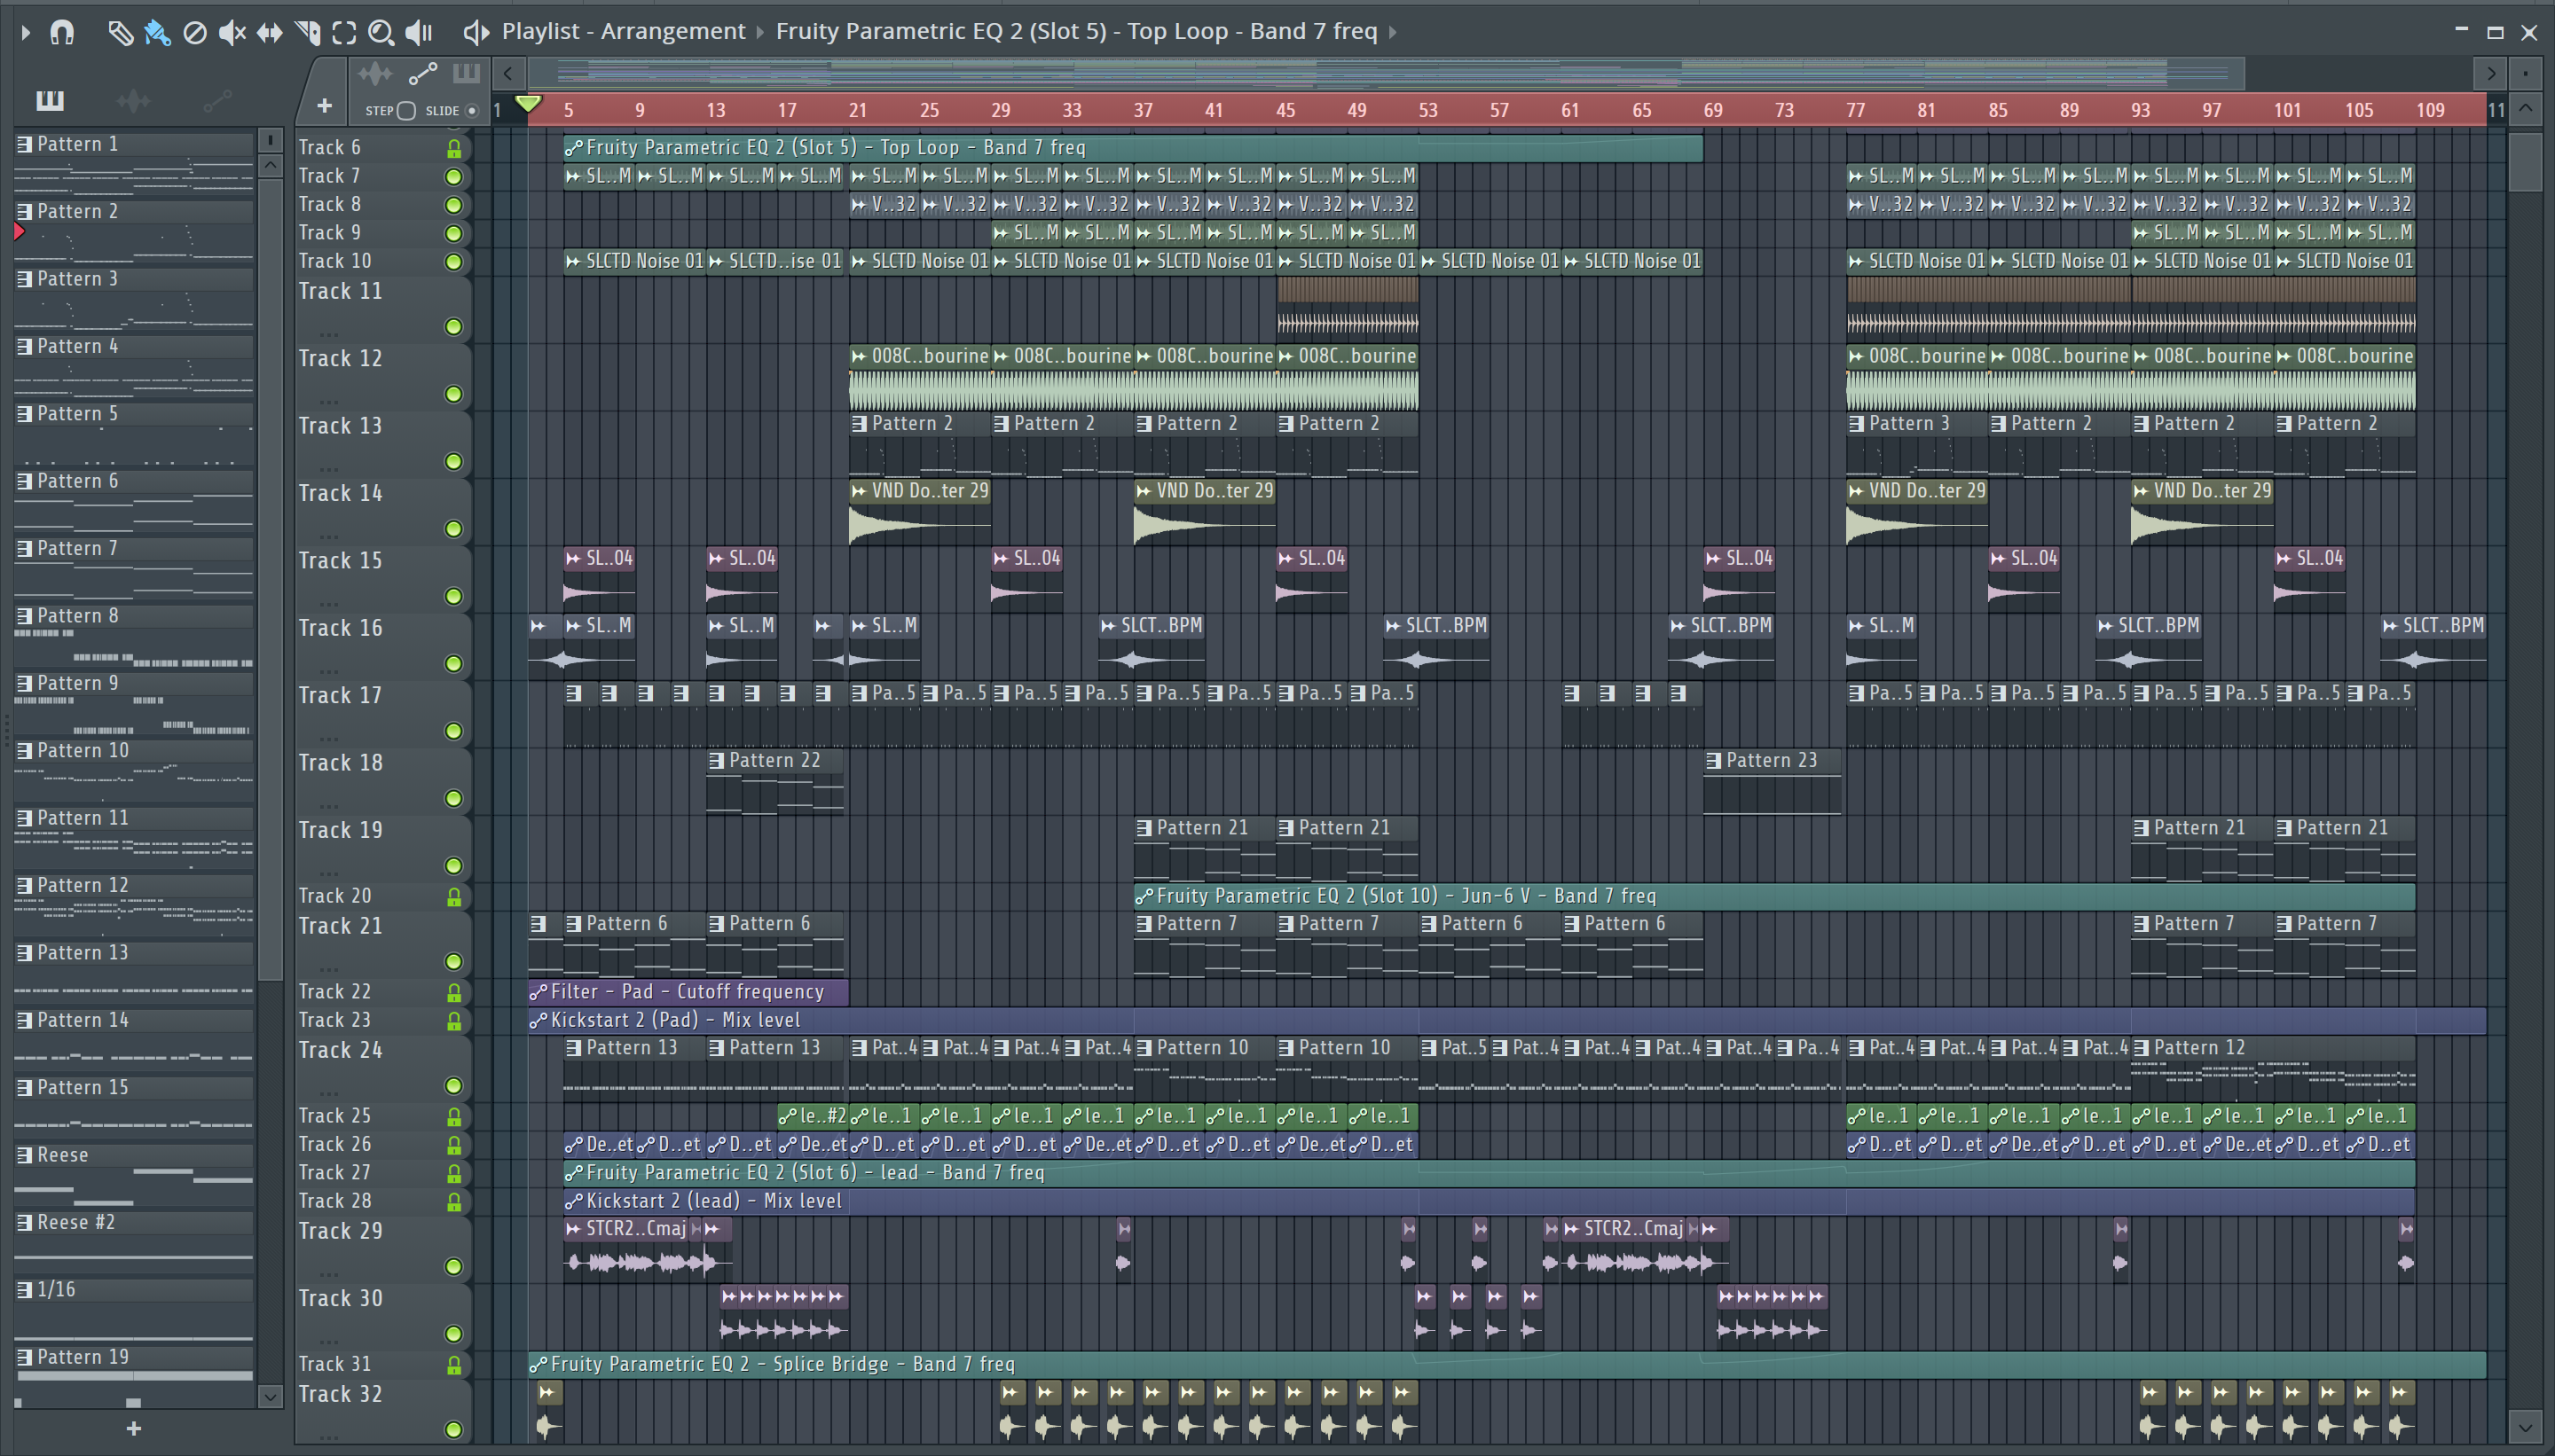Mute Track 7 via green dot
Viewport: 2555px width, 1456px height.
pyautogui.click(x=453, y=177)
